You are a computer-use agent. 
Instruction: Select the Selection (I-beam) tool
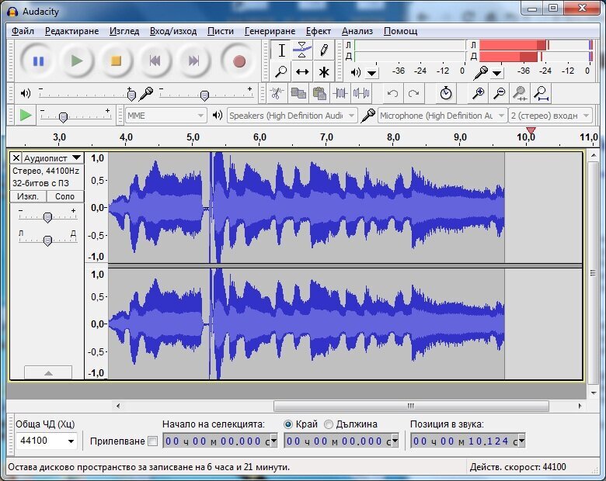tap(281, 50)
